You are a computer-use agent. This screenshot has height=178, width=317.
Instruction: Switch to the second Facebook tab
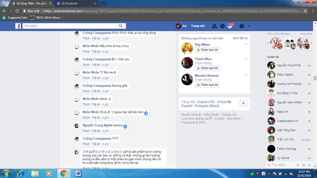tap(75, 4)
